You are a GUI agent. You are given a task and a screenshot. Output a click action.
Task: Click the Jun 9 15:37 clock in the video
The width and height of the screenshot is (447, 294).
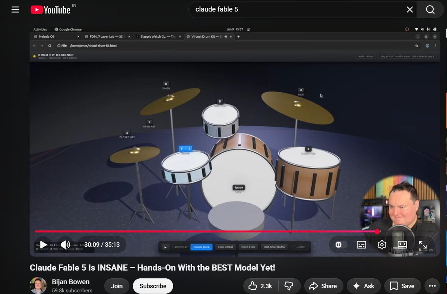(x=235, y=29)
